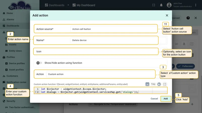Open Two-factor authentication sidebar item
The image size is (202, 113).
pos(22,107)
